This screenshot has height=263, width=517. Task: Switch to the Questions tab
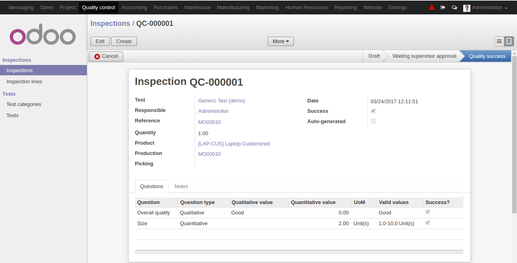(152, 186)
